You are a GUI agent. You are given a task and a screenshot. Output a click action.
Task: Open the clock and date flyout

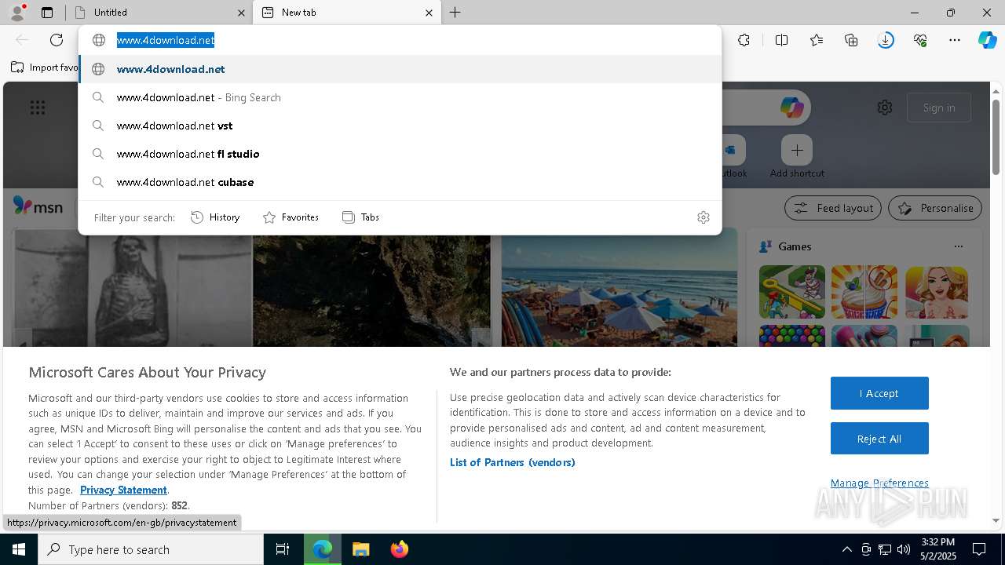[x=937, y=549]
